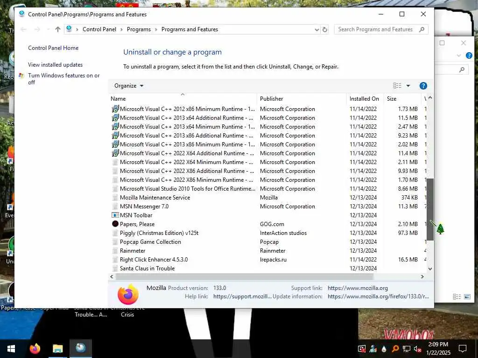Click icon of Visual C++ 2013 x64 Additional Runtime

click(x=115, y=117)
